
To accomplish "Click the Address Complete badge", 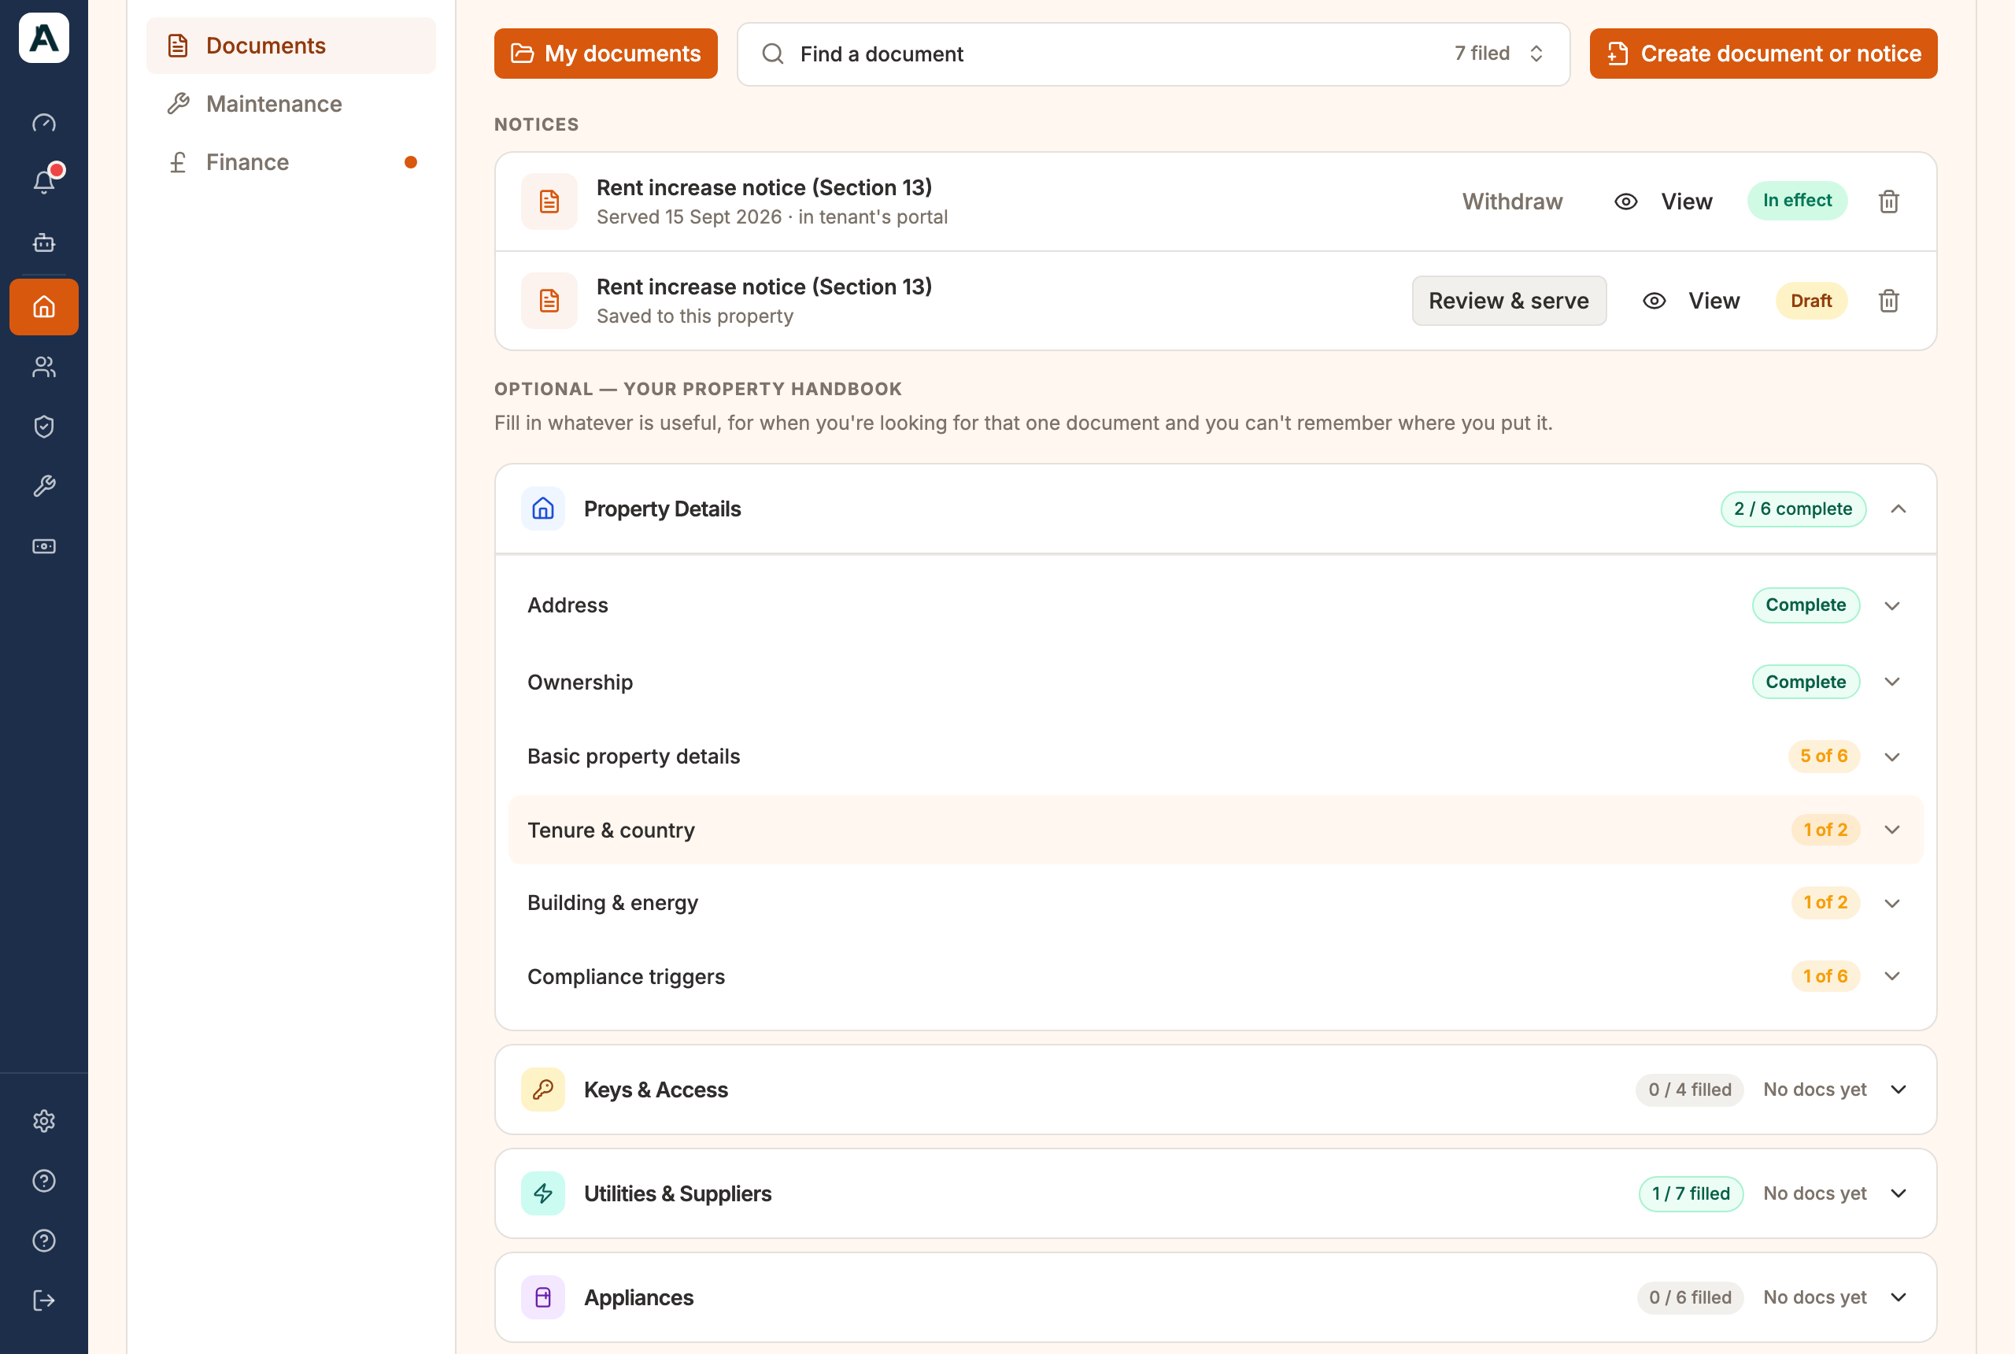I will [x=1805, y=605].
